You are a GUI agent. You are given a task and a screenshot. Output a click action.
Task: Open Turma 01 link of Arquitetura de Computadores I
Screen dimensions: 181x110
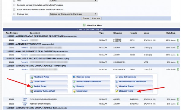coord(25,69)
